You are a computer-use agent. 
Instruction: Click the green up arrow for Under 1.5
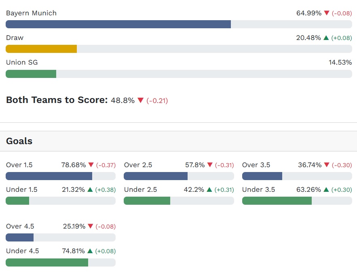click(90, 190)
